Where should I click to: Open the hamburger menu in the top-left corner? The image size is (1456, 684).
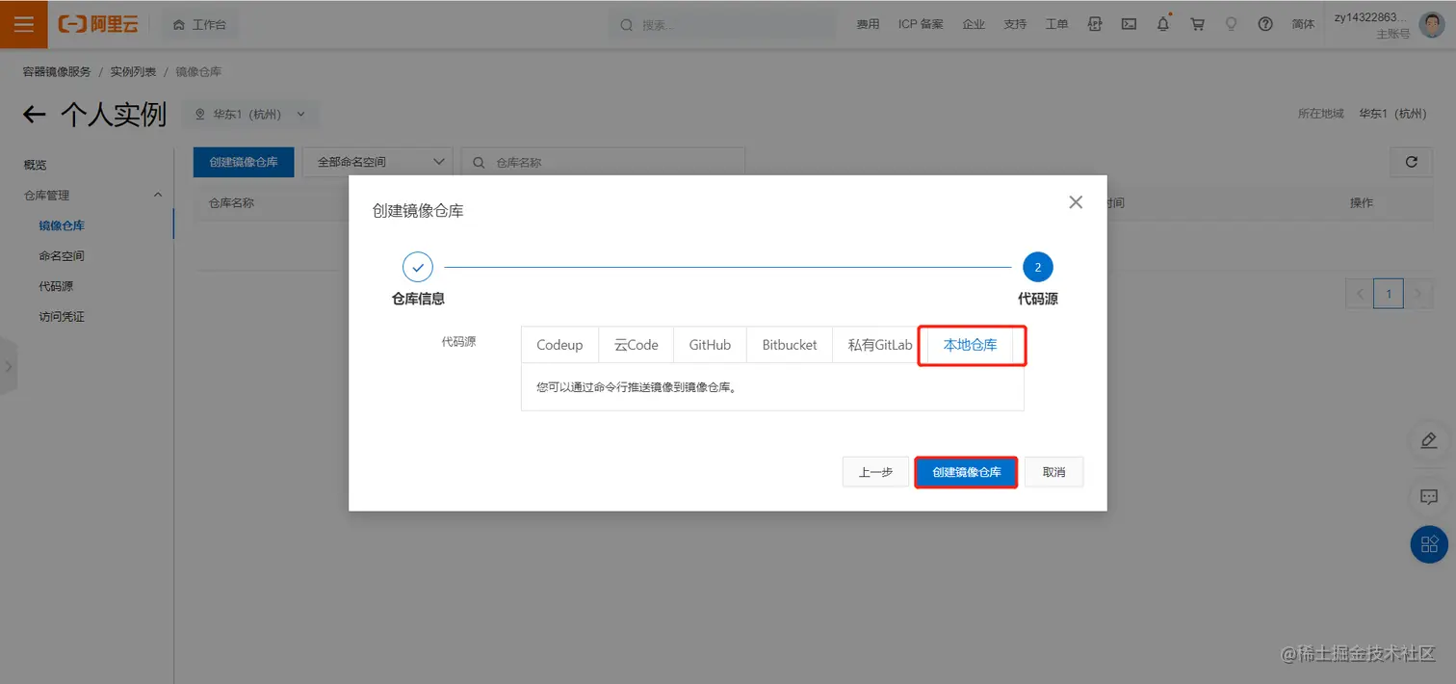[24, 24]
